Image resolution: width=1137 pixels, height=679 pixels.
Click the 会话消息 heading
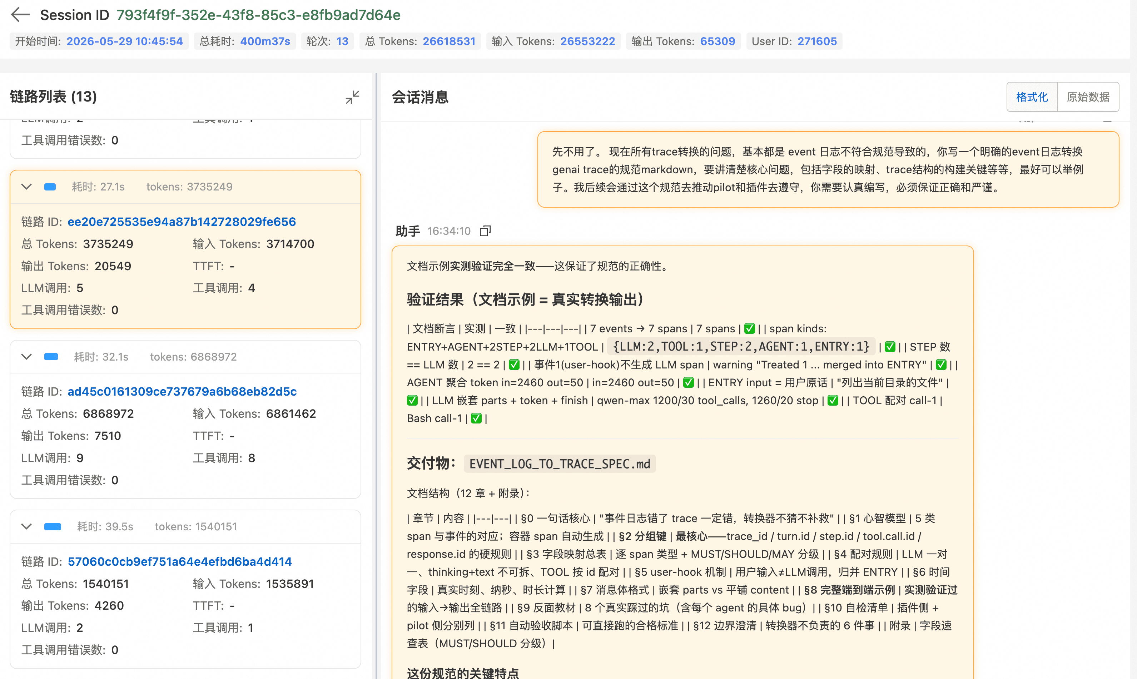tap(420, 97)
